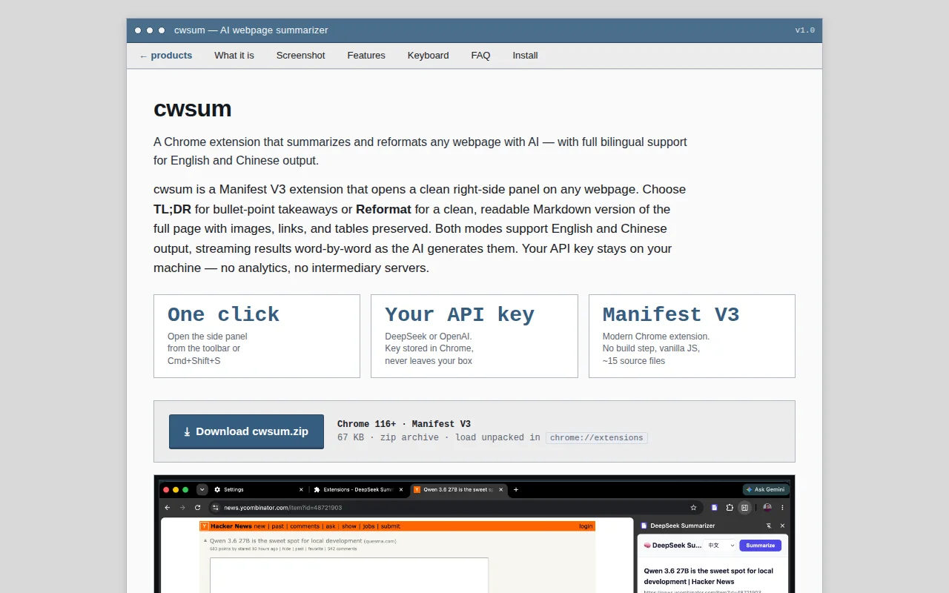Screen dimensions: 949x593
Task: Click the new tab plus icon in screenshot
Action: point(516,489)
